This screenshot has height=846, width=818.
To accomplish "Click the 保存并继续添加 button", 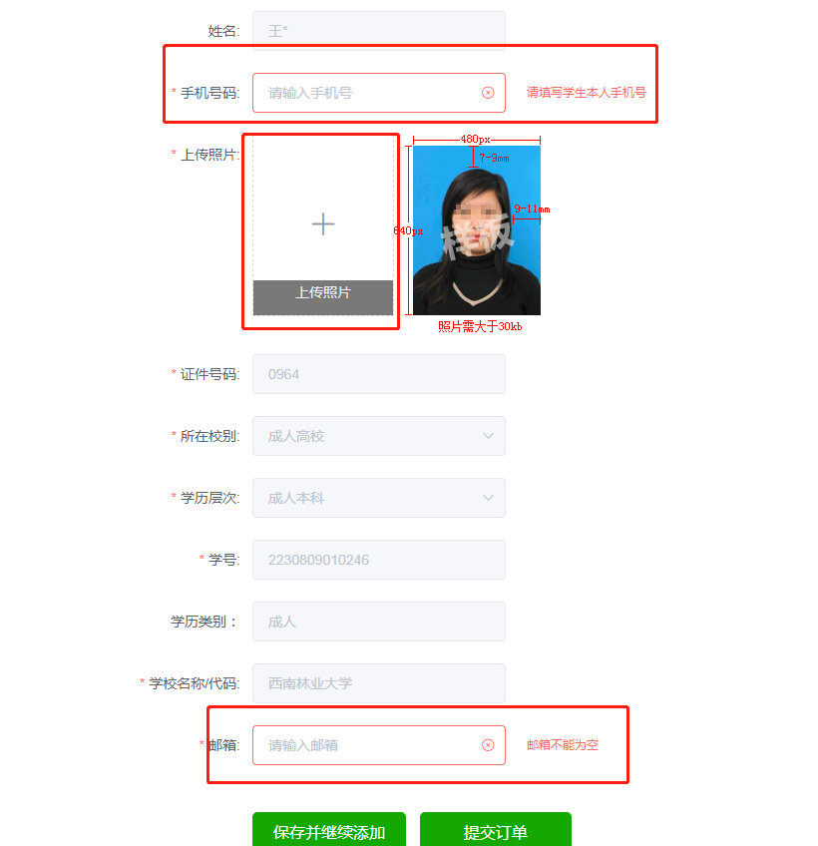I will 329,831.
